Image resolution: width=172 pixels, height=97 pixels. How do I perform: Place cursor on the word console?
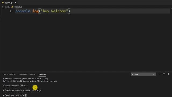pyautogui.click(x=23, y=11)
